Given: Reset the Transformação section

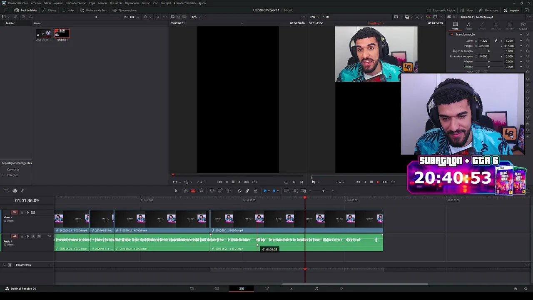Looking at the screenshot, I should [527, 35].
